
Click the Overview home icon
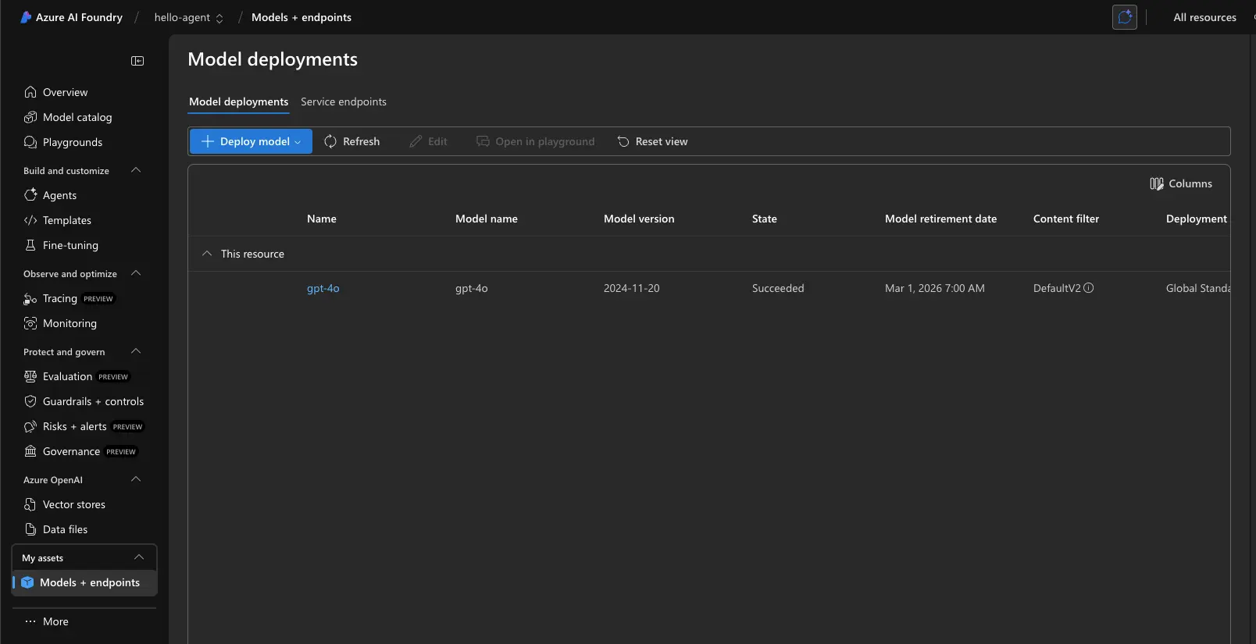pos(30,92)
